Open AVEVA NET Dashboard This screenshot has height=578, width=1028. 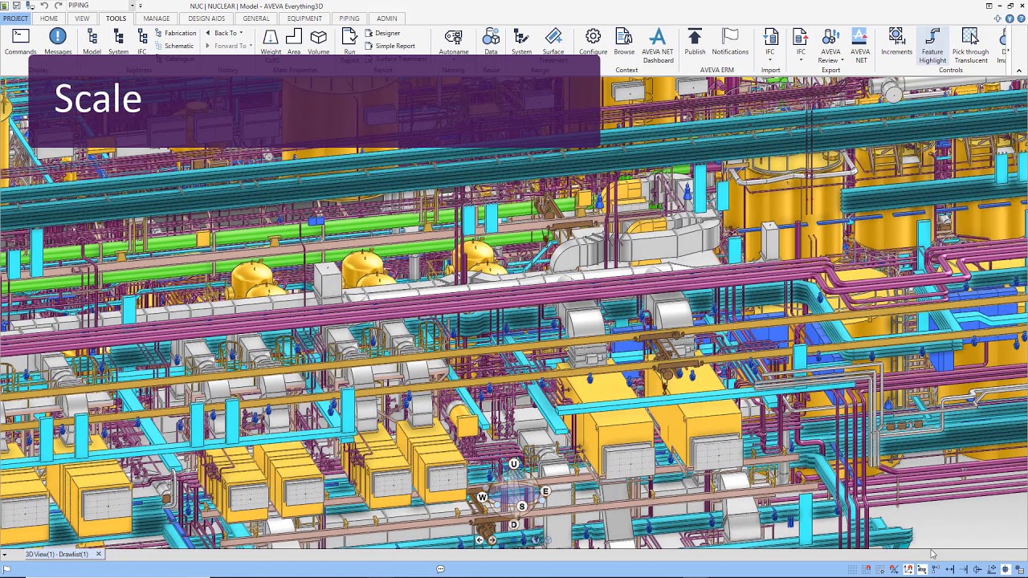coord(658,46)
